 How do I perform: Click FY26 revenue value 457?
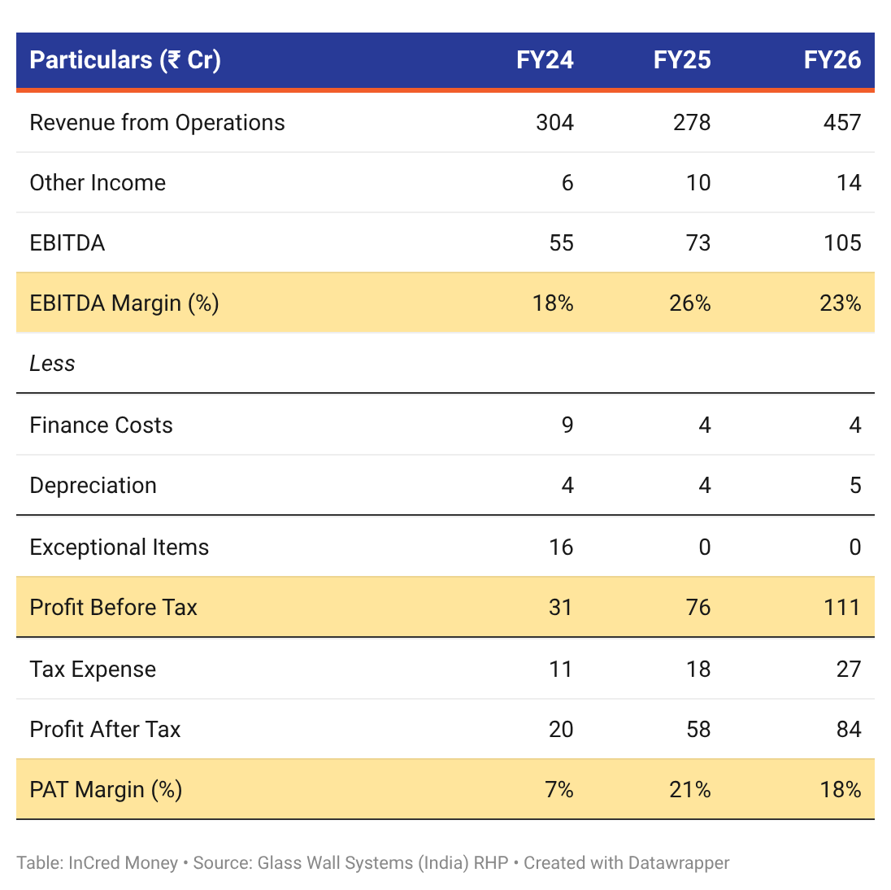tap(843, 123)
